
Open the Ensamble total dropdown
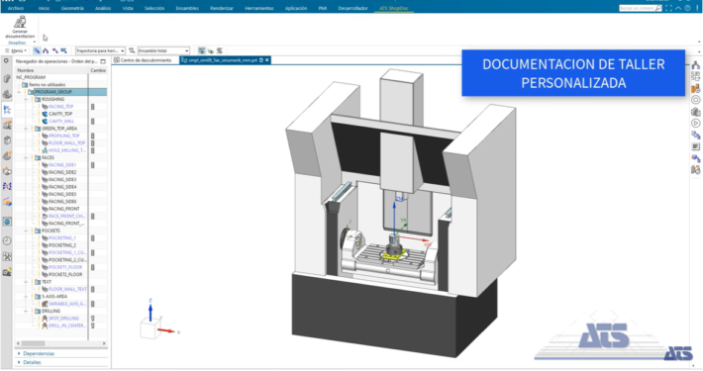coord(163,50)
